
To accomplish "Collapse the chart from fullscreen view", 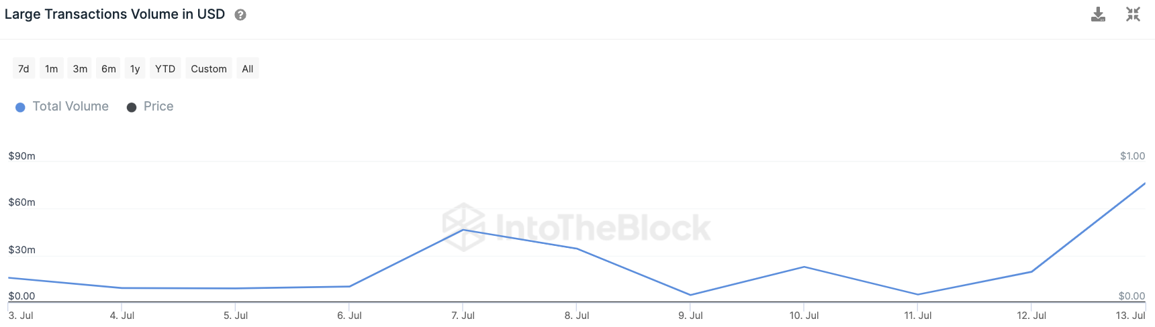I will click(x=1133, y=14).
